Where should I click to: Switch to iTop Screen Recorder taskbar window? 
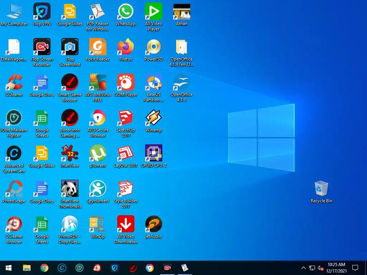167,268
